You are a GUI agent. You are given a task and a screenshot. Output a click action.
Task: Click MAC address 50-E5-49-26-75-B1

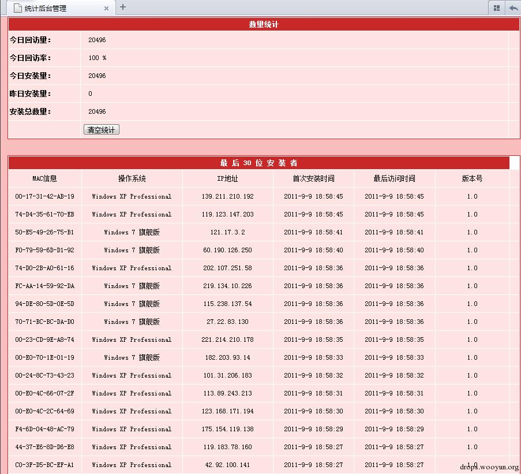pos(44,232)
